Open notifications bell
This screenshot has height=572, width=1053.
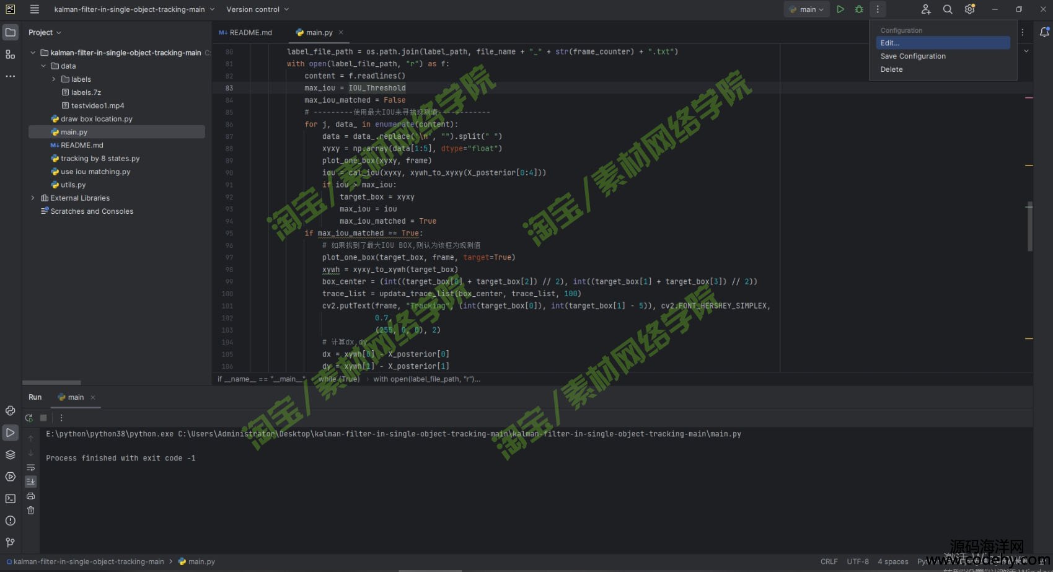[x=1044, y=32]
